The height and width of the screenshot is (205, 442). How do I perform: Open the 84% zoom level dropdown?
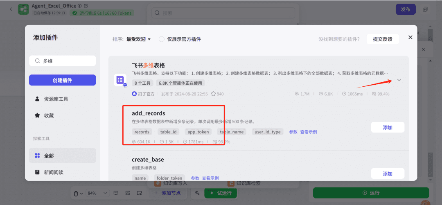pyautogui.click(x=97, y=193)
